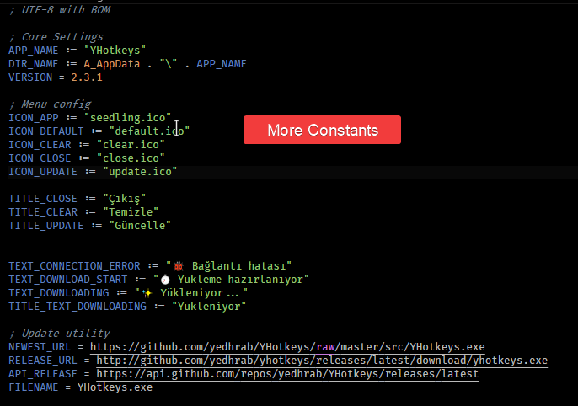Click the TITLE_TEXT_DOWNLOADING variable name

78,307
